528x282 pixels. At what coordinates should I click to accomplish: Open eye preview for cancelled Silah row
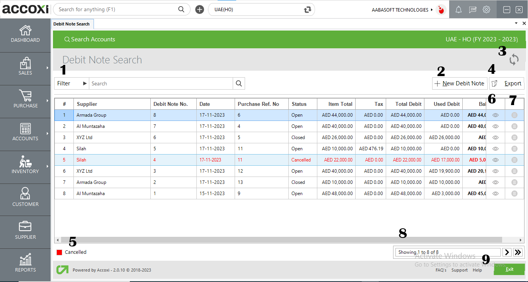495,160
